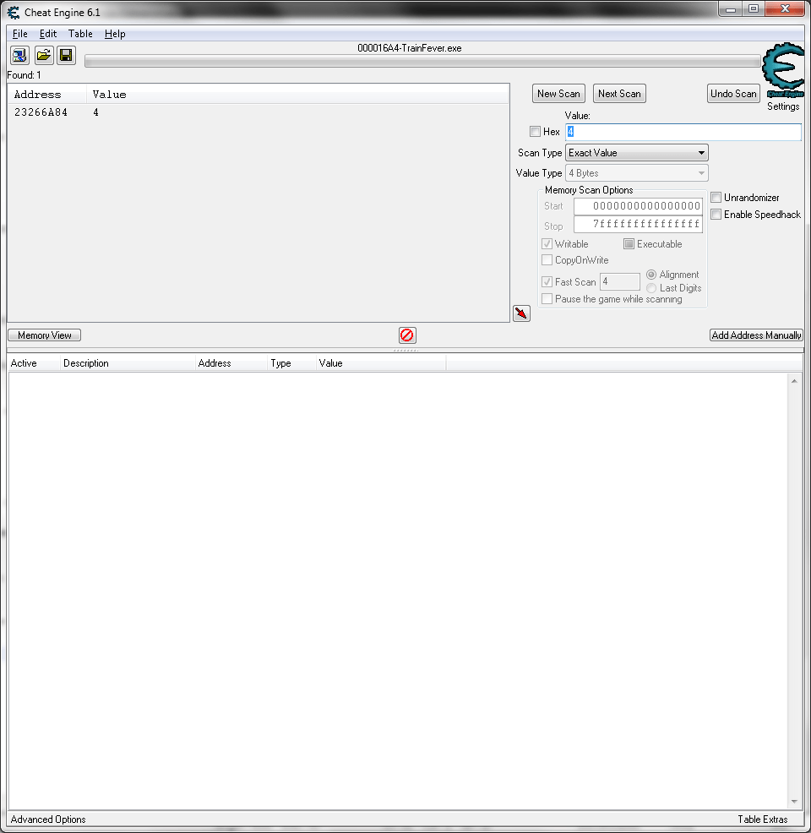Viewport: 811px width, 833px height.
Task: Select the Last Digits radio button
Action: [651, 288]
